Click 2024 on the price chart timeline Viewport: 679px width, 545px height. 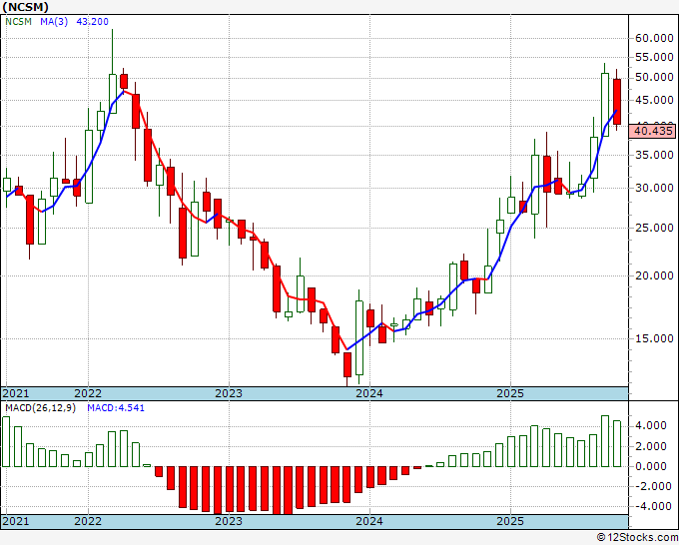pos(369,393)
